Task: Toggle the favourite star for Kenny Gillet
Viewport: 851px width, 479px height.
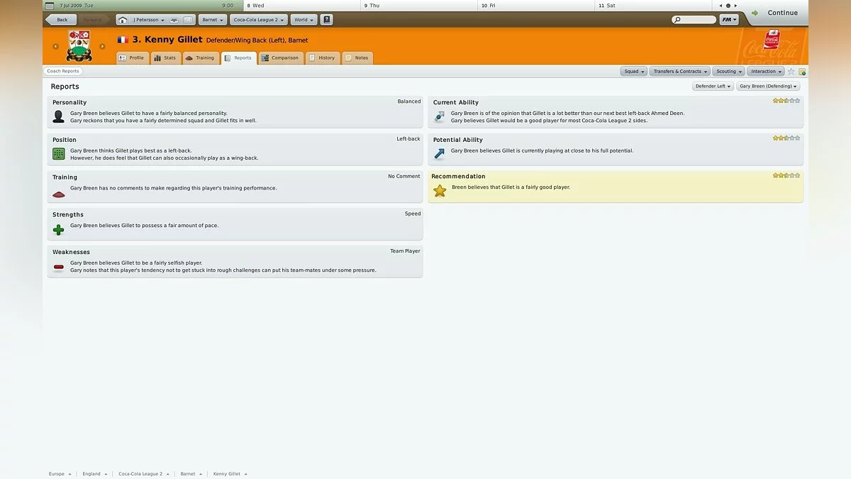Action: tap(791, 72)
